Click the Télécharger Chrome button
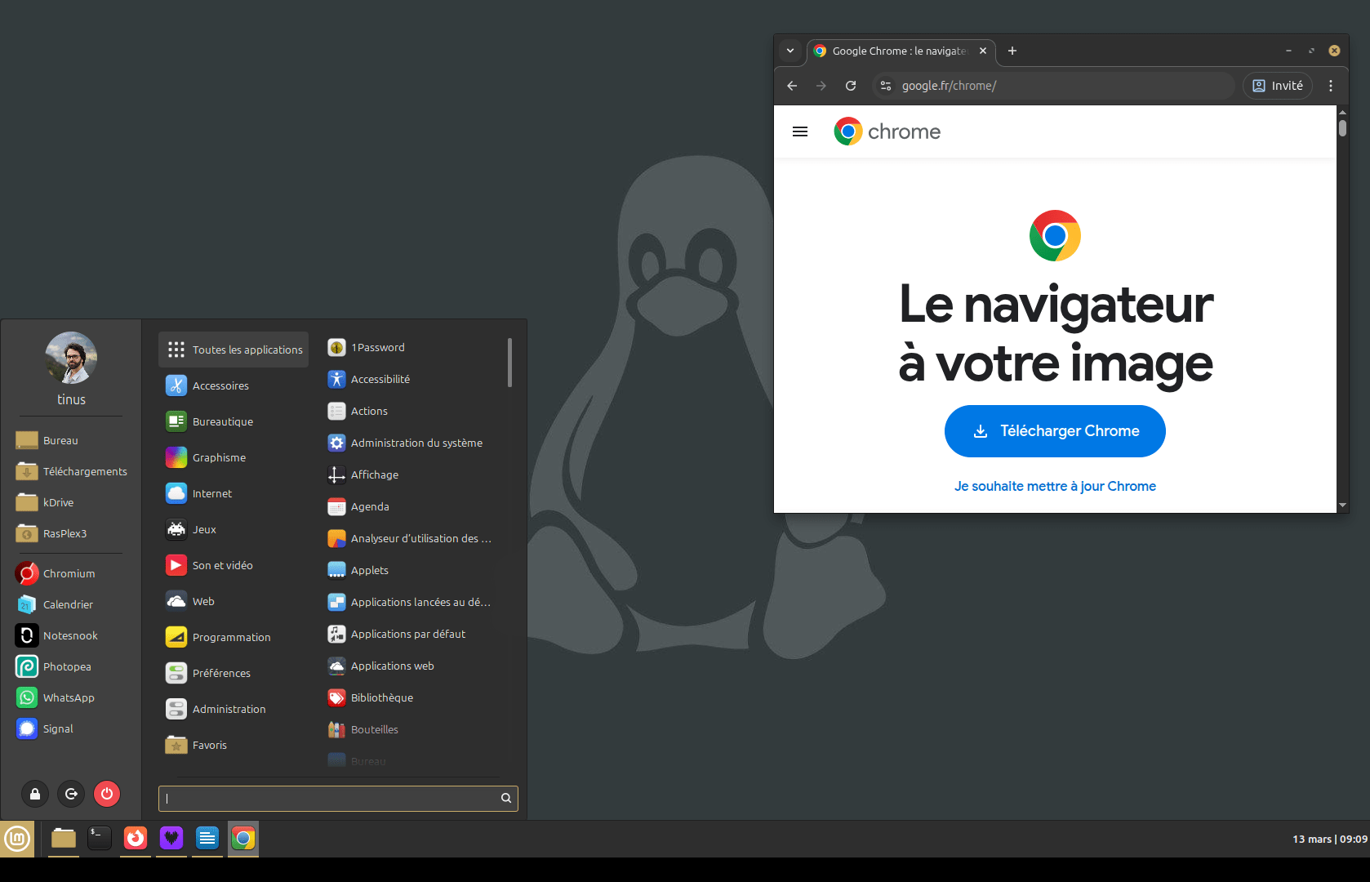The height and width of the screenshot is (882, 1370). 1055,431
